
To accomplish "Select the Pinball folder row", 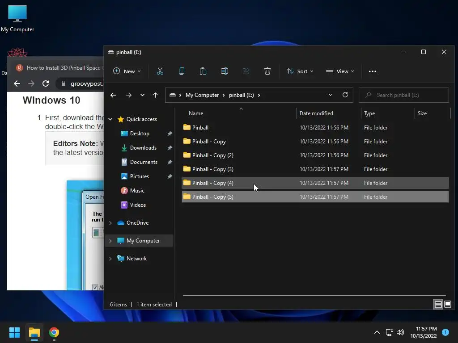I will coord(315,127).
